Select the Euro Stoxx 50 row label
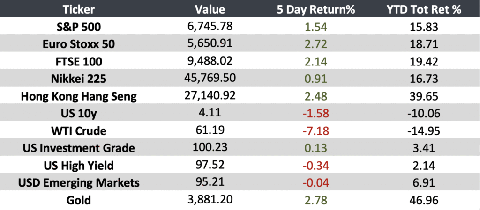480x210 pixels. pos(79,44)
